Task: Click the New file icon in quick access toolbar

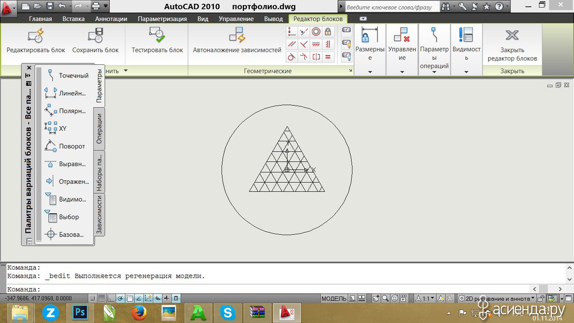Action: coord(26,6)
